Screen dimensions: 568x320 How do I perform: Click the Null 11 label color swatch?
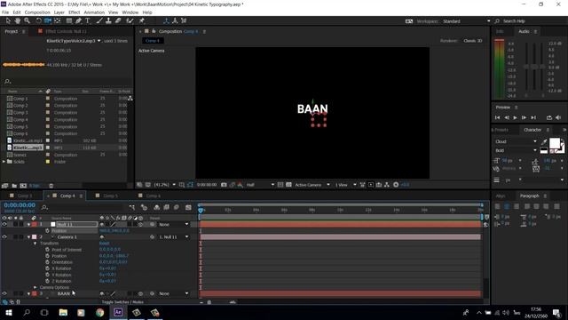[x=35, y=225]
